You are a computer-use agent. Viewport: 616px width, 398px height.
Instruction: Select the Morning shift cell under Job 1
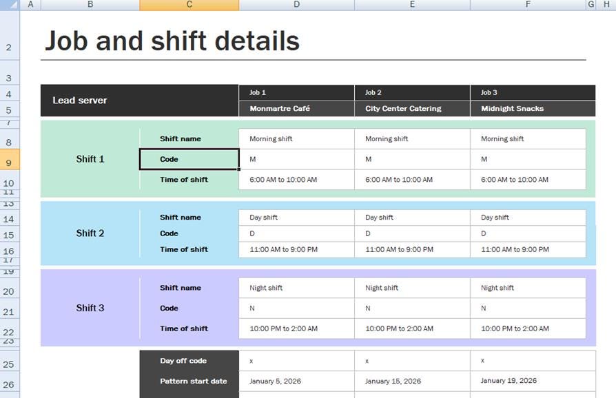pyautogui.click(x=296, y=138)
